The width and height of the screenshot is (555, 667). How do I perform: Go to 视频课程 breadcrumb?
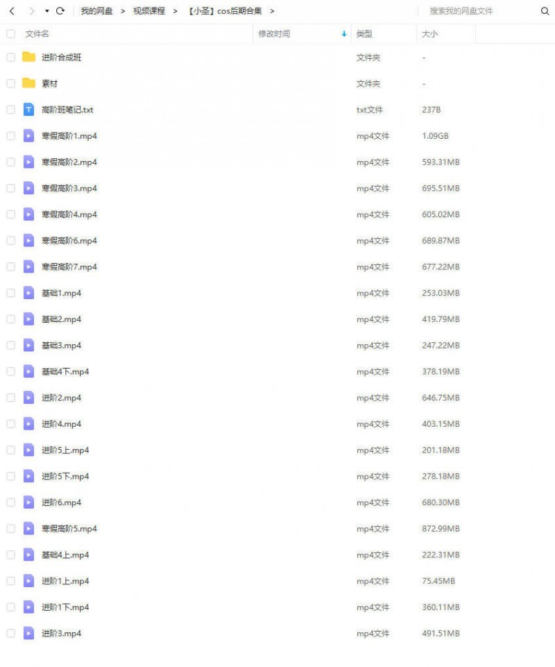pyautogui.click(x=149, y=11)
